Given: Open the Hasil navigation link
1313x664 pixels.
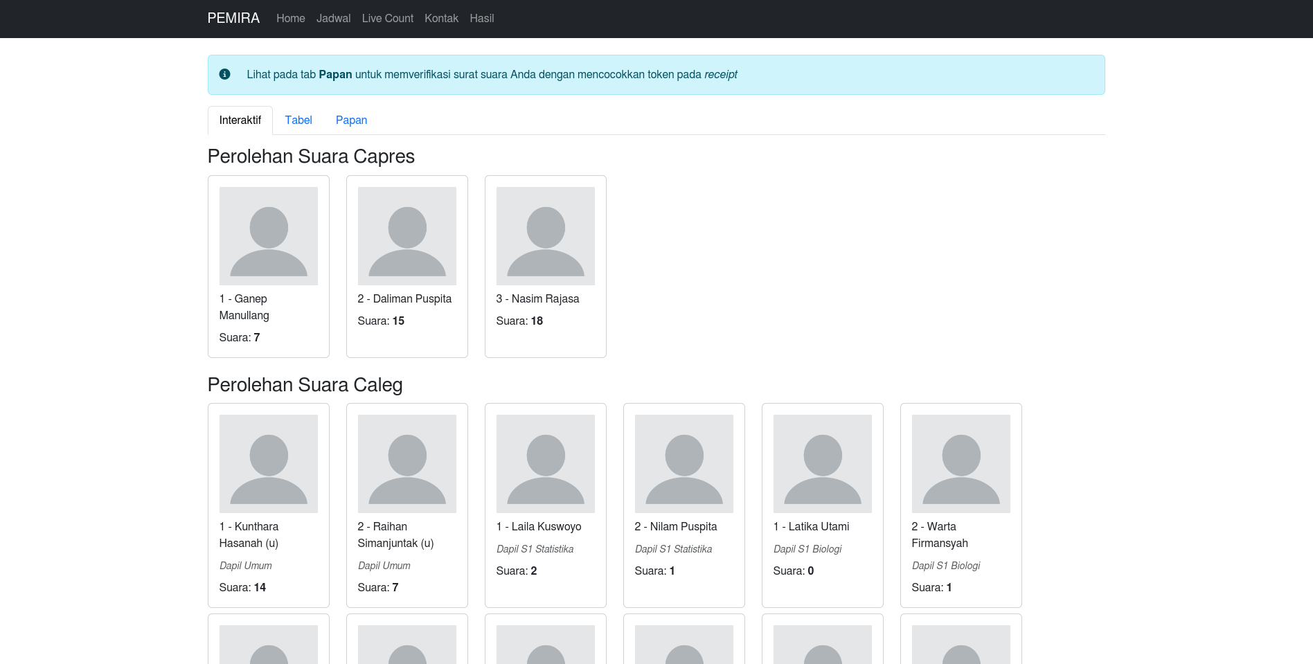Looking at the screenshot, I should click(x=481, y=19).
